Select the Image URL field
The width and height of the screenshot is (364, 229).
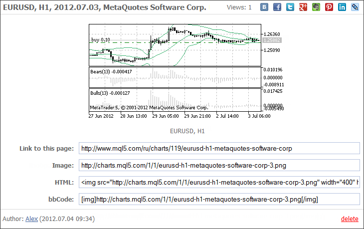click(219, 165)
